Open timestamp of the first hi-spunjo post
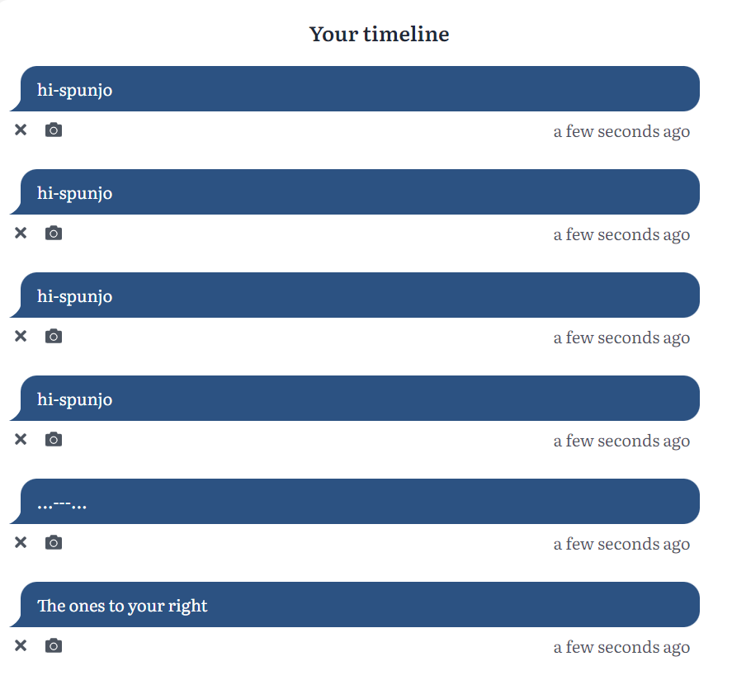Viewport: 732px width, 680px height. tap(621, 131)
